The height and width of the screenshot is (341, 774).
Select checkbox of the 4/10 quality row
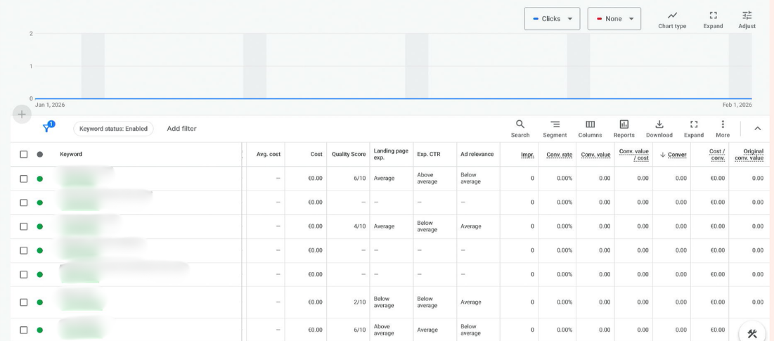click(24, 226)
